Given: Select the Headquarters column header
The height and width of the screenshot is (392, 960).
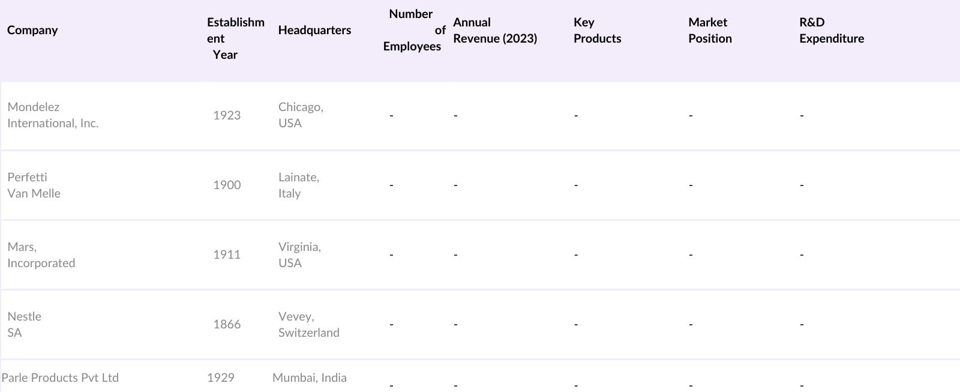Looking at the screenshot, I should [314, 30].
